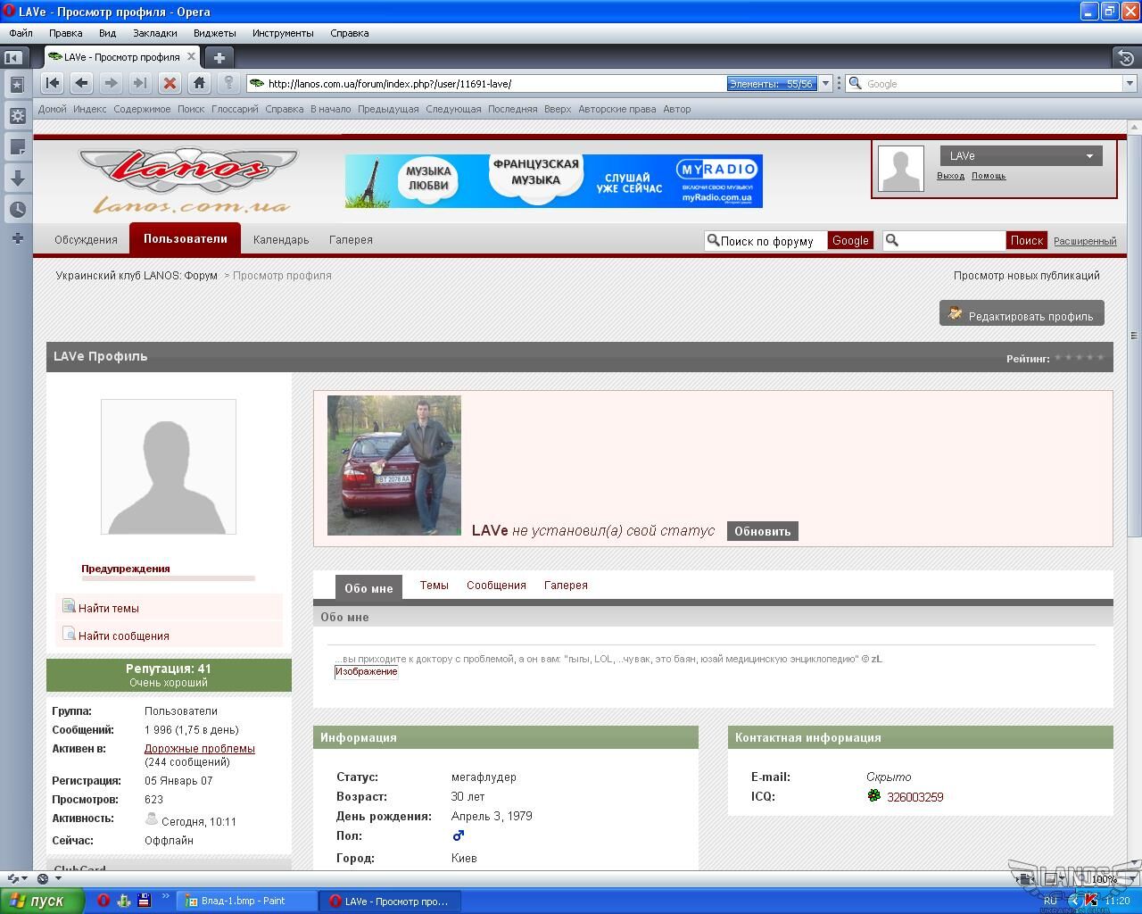Open the Home page icon
1142x914 pixels.
[199, 83]
